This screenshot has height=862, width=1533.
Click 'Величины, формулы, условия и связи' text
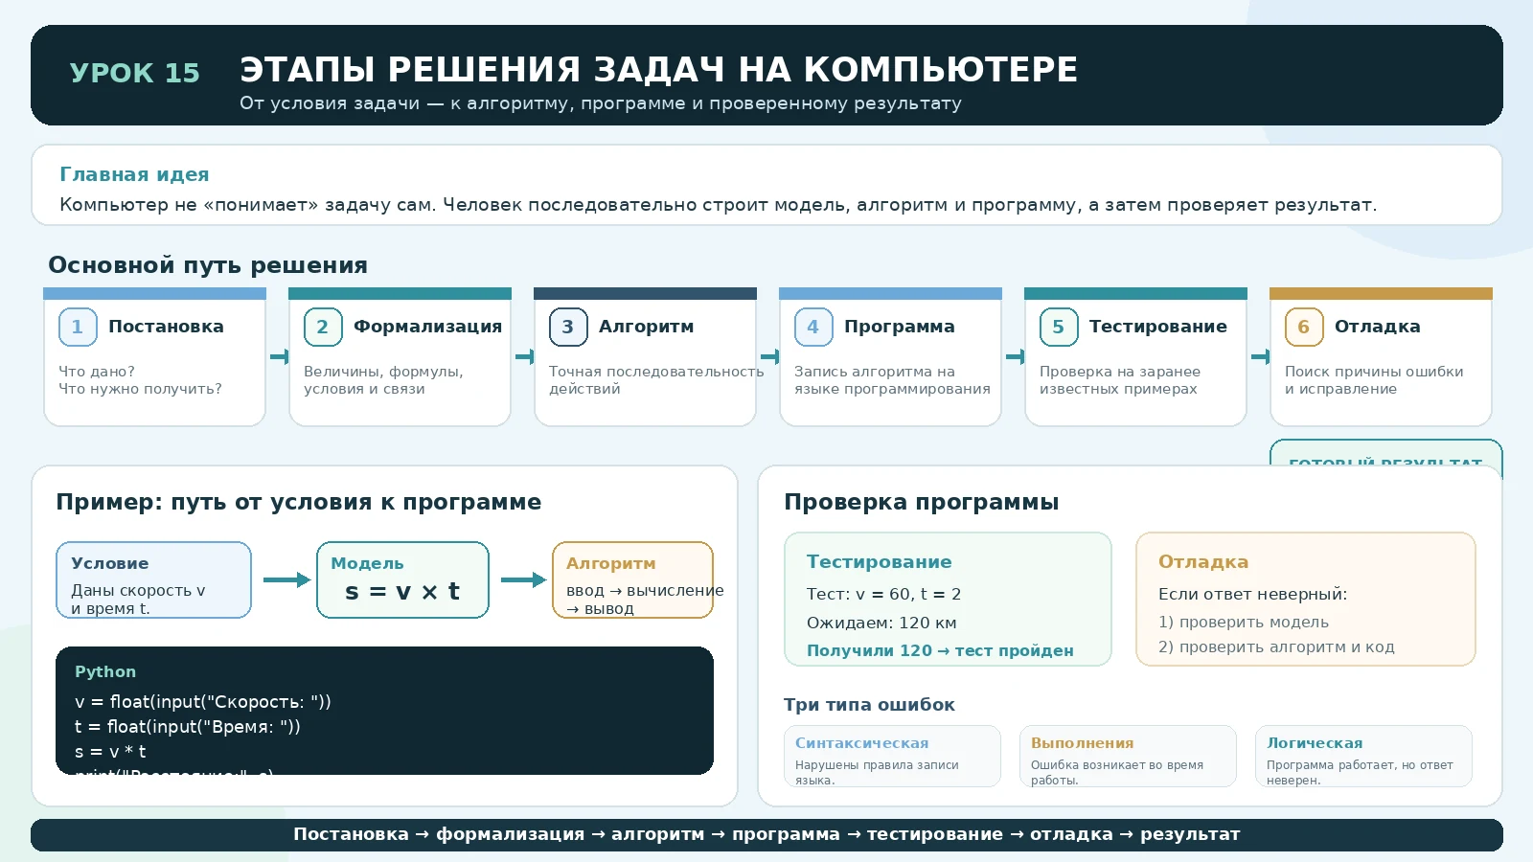[383, 380]
